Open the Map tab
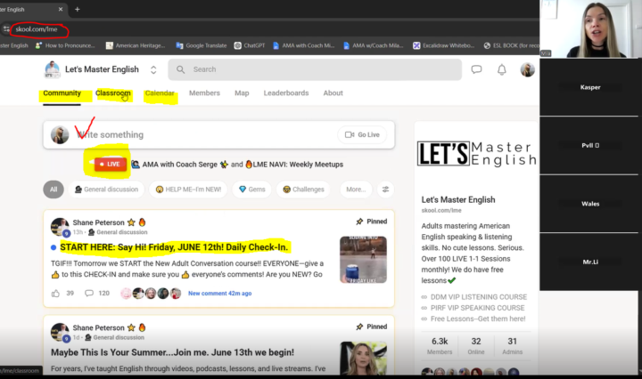 (x=242, y=93)
